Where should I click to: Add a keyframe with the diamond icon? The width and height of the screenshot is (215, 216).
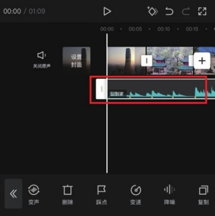152,11
